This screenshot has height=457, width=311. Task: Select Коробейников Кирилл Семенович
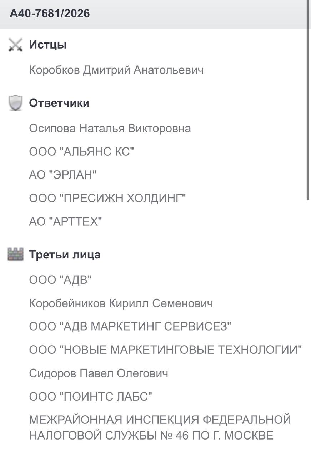[x=121, y=303]
